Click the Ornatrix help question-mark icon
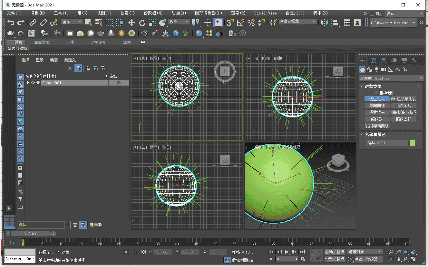This screenshot has height=267, width=428. 243,33
